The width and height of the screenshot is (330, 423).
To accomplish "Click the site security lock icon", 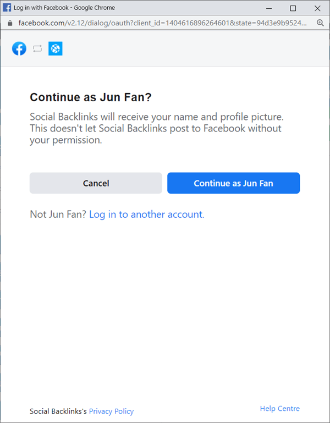I will (x=9, y=23).
